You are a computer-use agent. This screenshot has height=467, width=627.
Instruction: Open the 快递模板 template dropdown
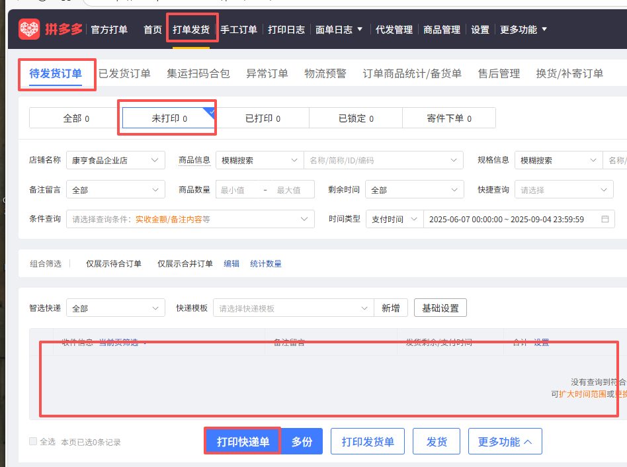(294, 308)
